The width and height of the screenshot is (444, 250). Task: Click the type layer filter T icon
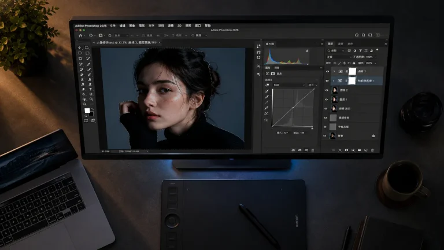[x=361, y=51]
